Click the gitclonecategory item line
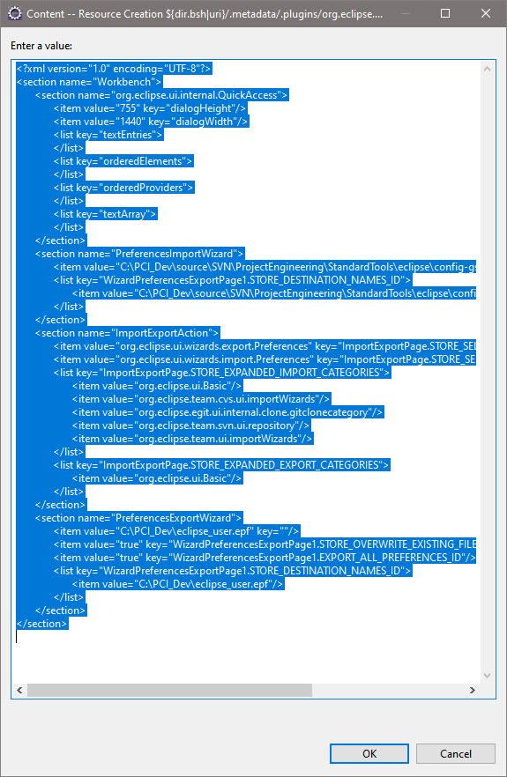Viewport: 507px width, 777px height. [227, 412]
